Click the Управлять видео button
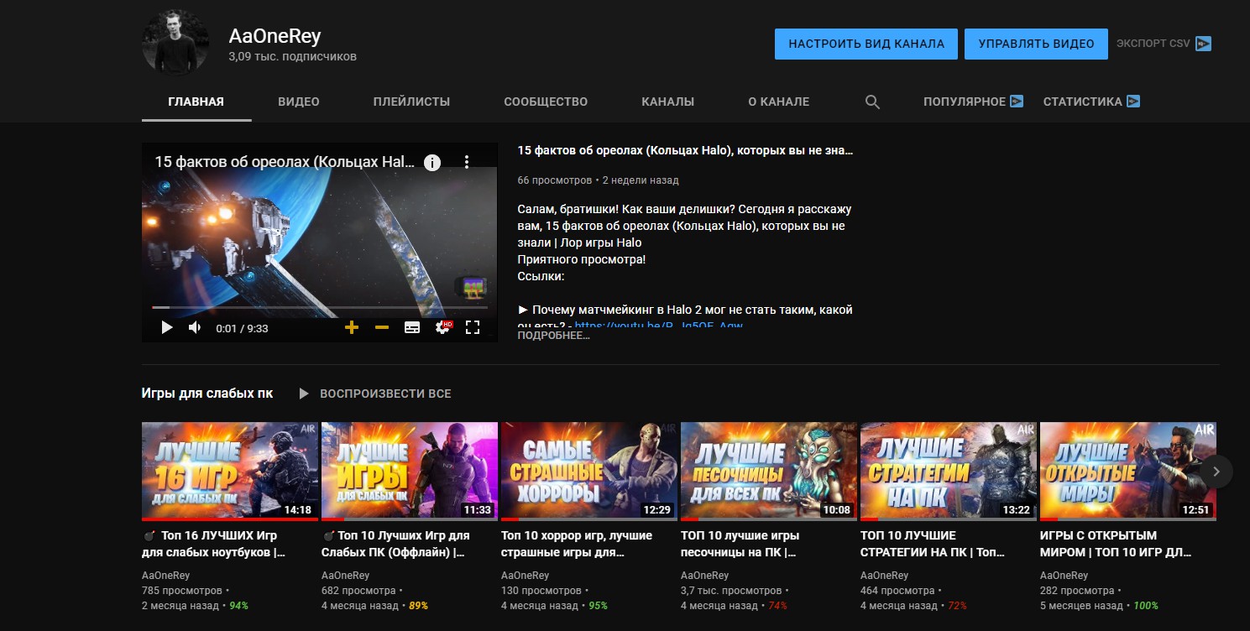This screenshot has width=1250, height=631. [x=1037, y=44]
